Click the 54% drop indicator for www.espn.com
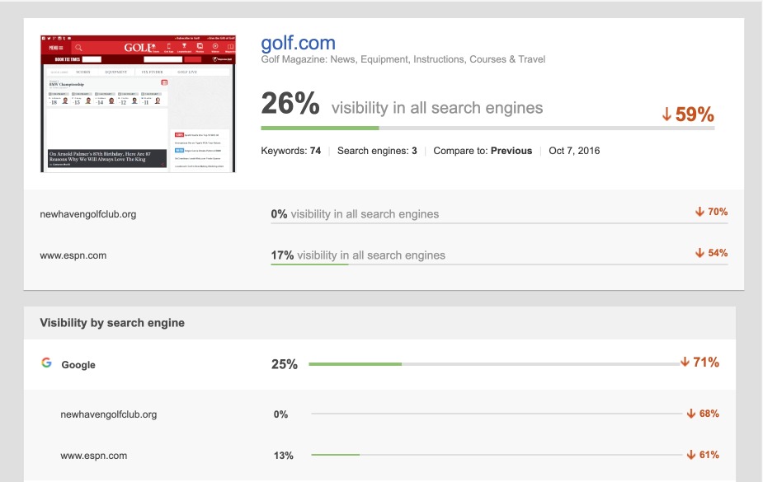Screen dimensions: 763x482 [x=711, y=253]
